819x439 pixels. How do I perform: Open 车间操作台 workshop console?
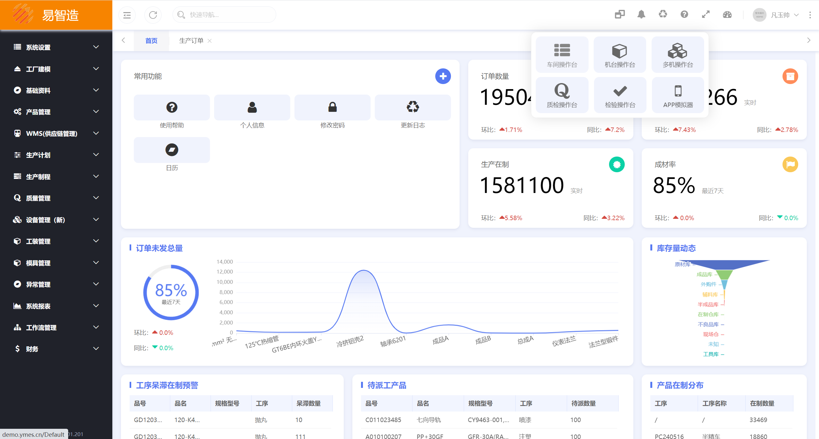pos(562,55)
